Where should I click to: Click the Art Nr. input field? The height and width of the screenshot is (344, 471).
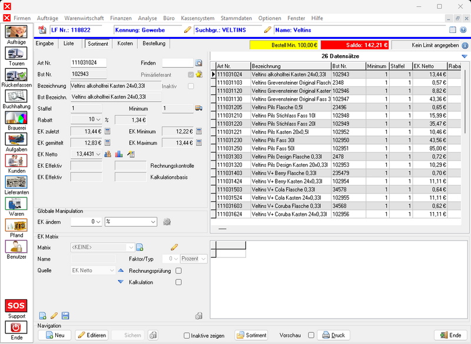coord(89,63)
